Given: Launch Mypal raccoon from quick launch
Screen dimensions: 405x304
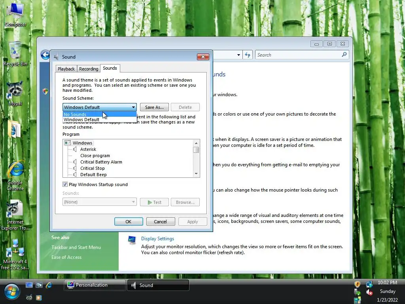Looking at the screenshot, I should 29,298.
